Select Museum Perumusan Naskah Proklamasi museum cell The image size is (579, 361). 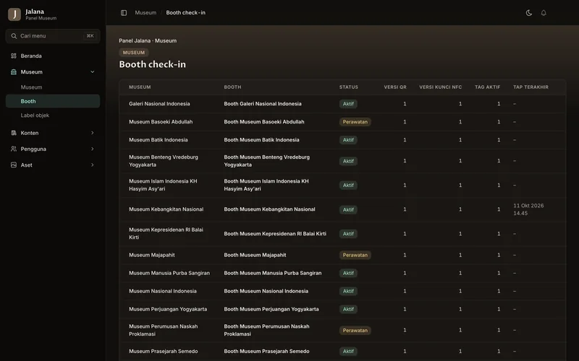[164, 330]
